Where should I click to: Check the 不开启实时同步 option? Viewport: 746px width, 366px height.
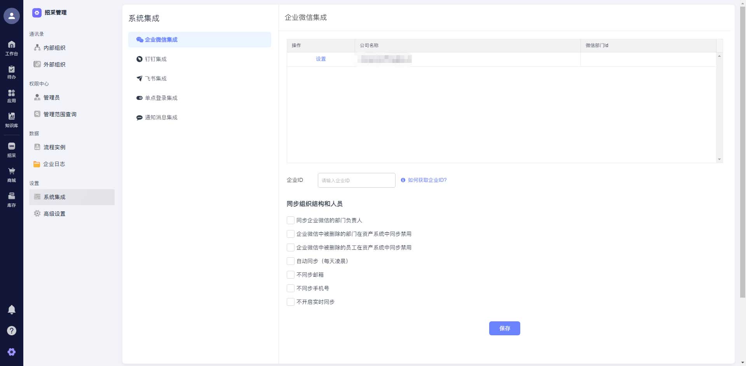click(x=290, y=302)
